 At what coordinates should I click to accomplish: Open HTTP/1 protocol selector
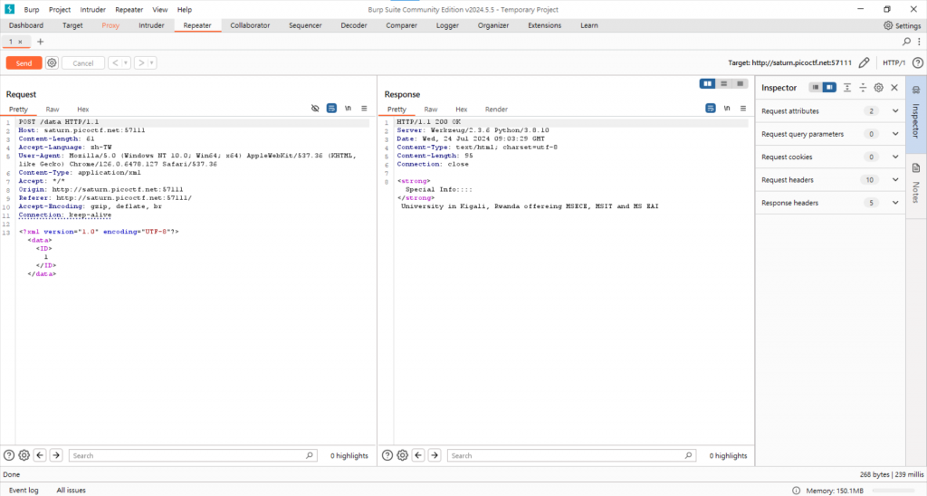894,62
